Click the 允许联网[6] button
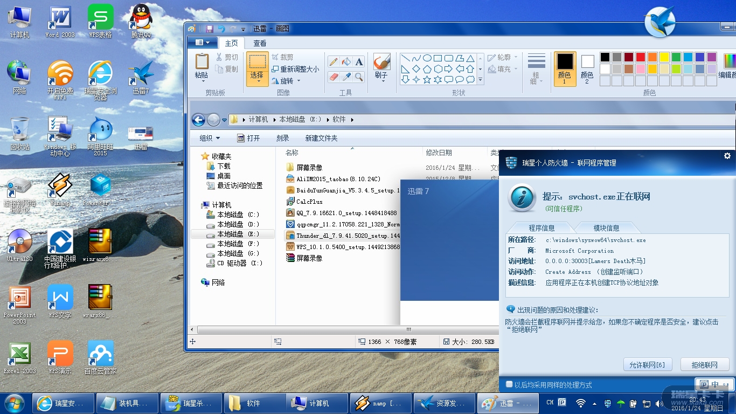 click(x=647, y=365)
